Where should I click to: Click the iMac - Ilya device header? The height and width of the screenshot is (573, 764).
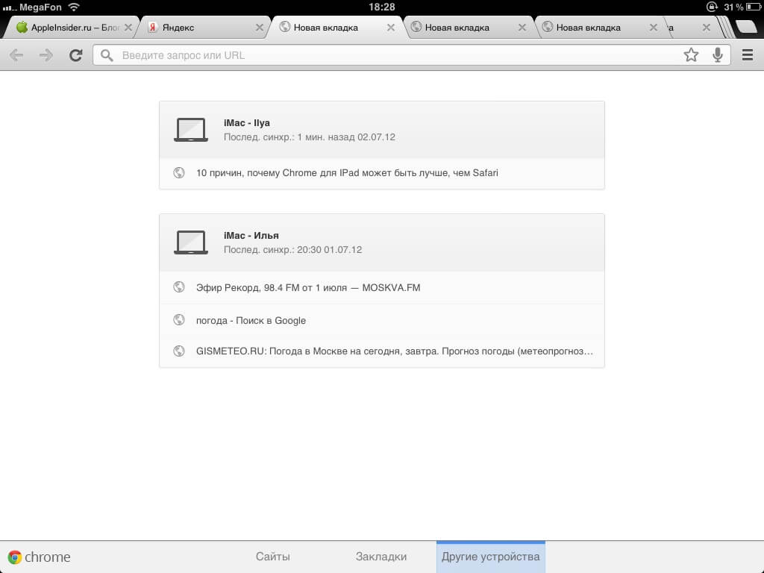click(x=382, y=130)
